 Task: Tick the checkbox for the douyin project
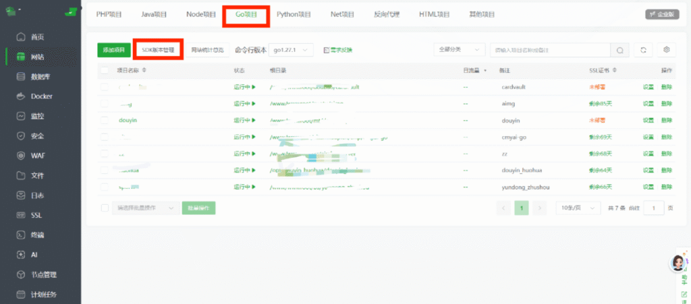[x=105, y=120]
